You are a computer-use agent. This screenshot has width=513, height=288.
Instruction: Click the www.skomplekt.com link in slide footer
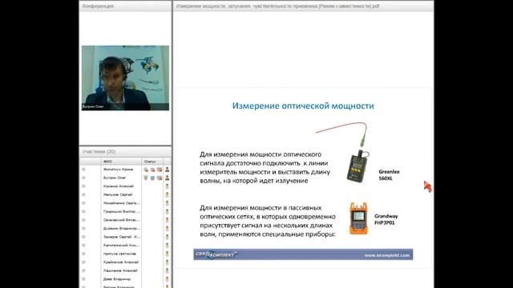(386, 255)
